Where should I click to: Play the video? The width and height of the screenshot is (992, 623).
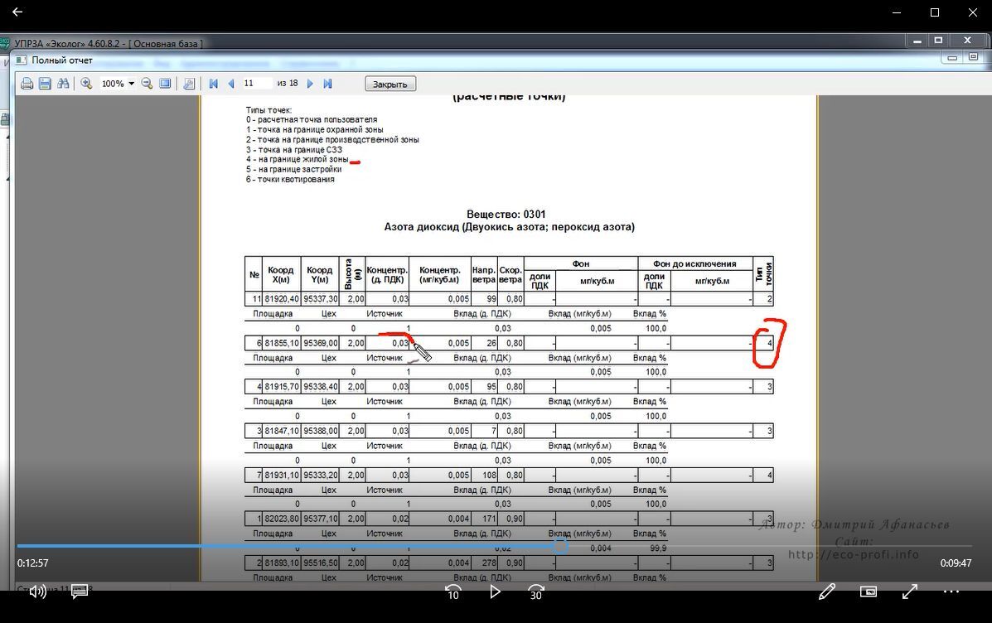495,592
